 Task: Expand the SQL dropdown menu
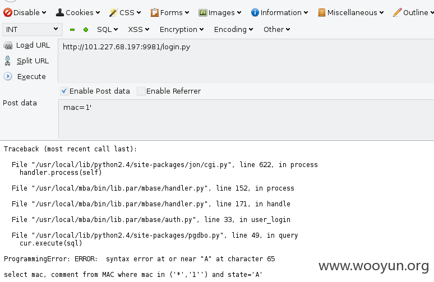108,29
